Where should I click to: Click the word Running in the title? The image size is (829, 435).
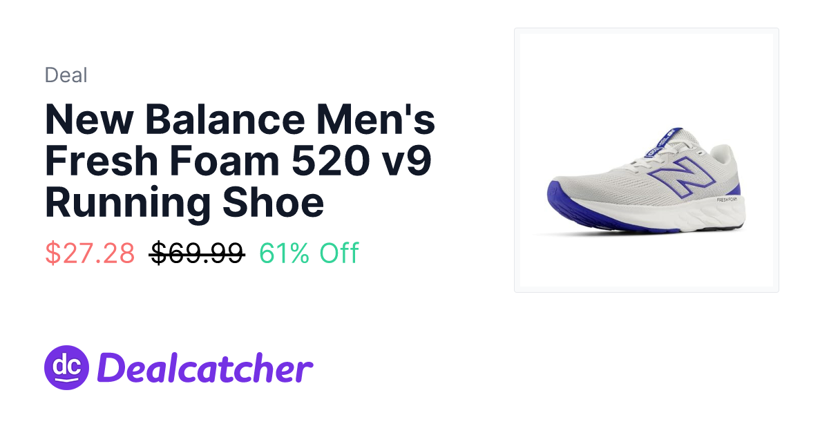tap(128, 202)
